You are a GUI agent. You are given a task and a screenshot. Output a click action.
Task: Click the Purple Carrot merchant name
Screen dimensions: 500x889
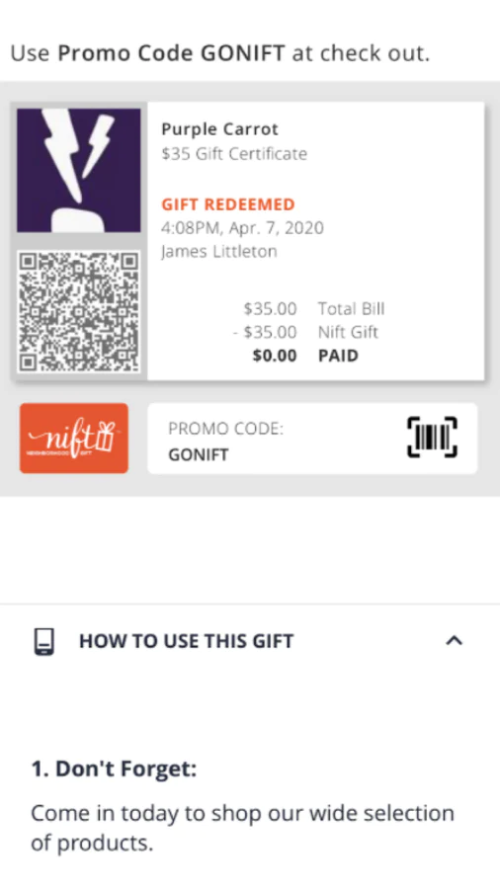(219, 129)
